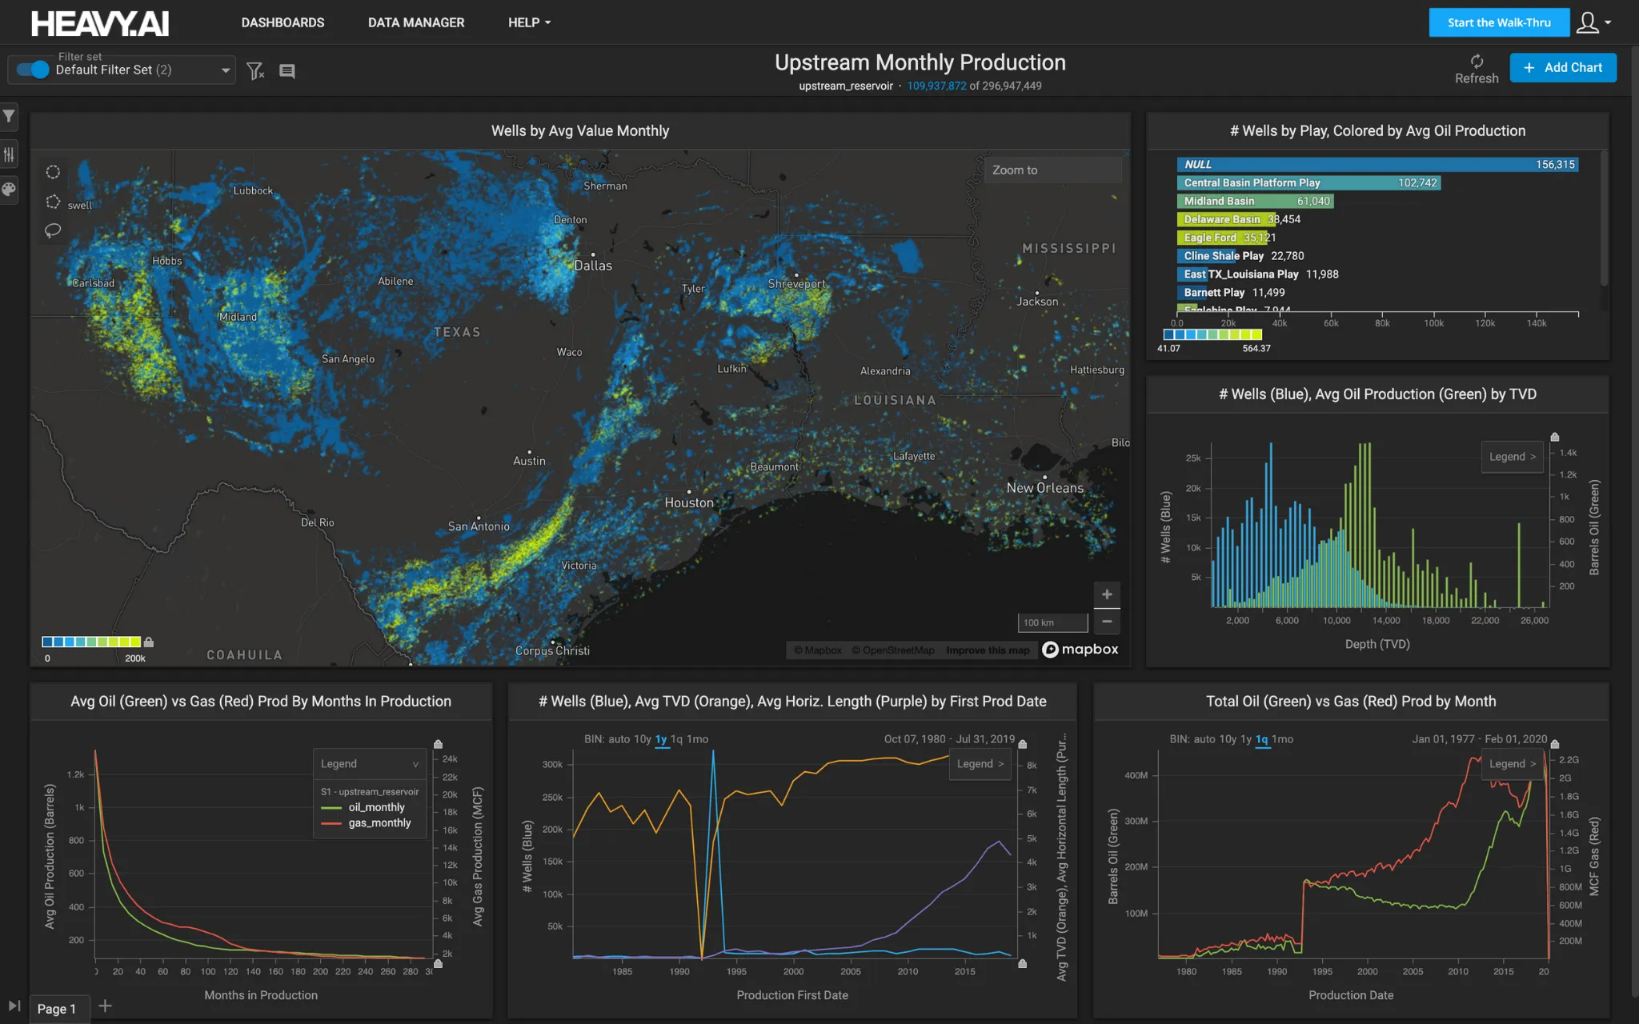The height and width of the screenshot is (1024, 1639).
Task: Open the chart settings sliders in the sidebar
Action: (10, 154)
